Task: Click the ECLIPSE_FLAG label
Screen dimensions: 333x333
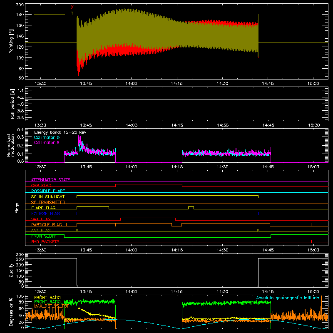Action: [45, 214]
